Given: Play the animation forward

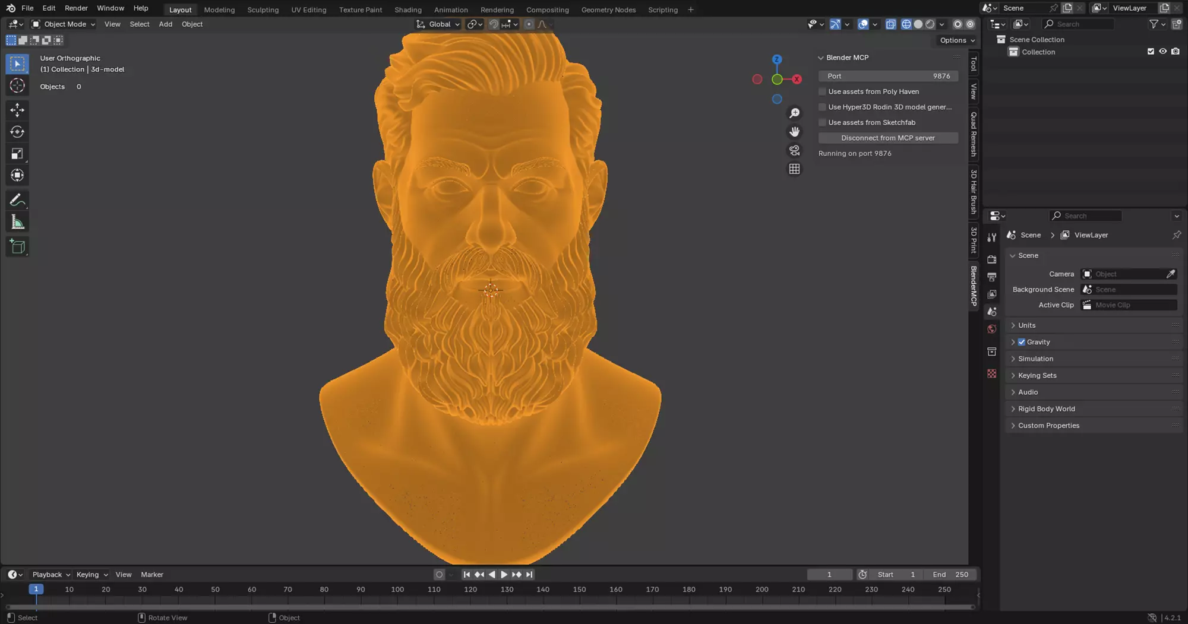Looking at the screenshot, I should point(504,575).
